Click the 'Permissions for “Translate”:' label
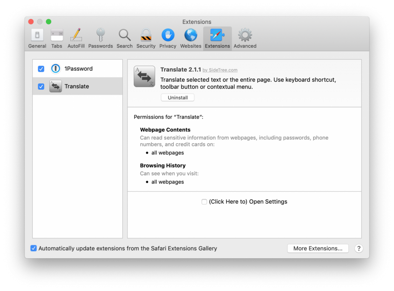394x291 pixels. click(x=169, y=117)
